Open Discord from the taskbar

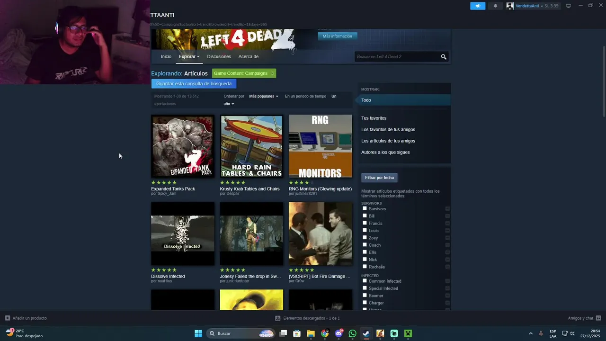(339, 333)
